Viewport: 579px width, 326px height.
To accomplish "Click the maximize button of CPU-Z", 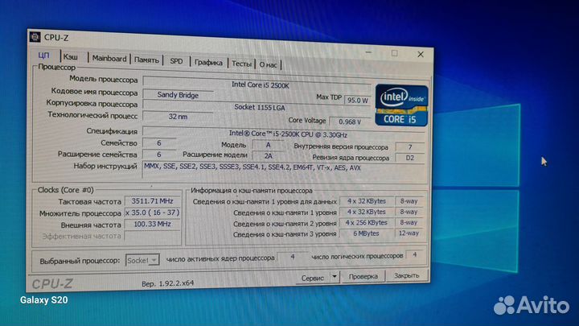I will click(x=394, y=53).
